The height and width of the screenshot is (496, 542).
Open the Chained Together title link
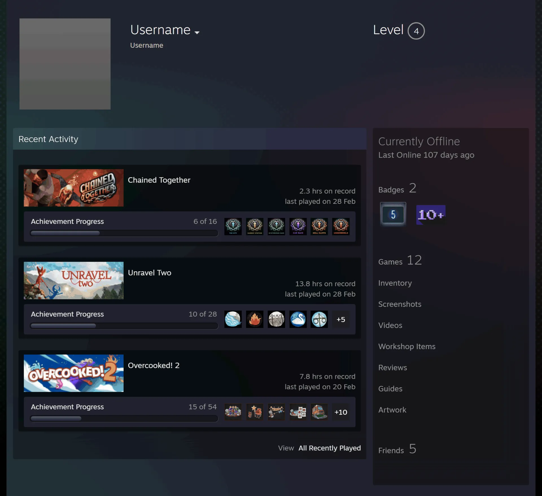point(159,180)
